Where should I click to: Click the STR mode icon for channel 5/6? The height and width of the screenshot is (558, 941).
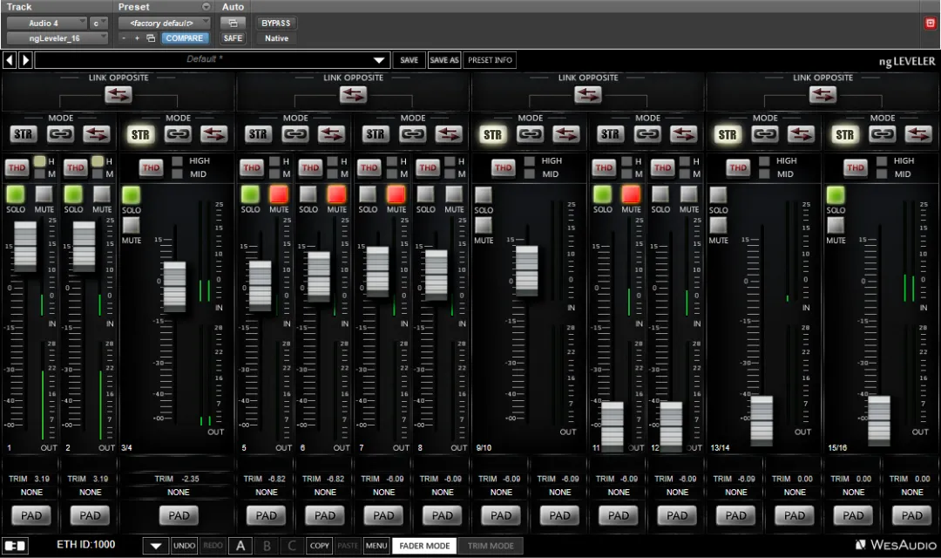[258, 134]
